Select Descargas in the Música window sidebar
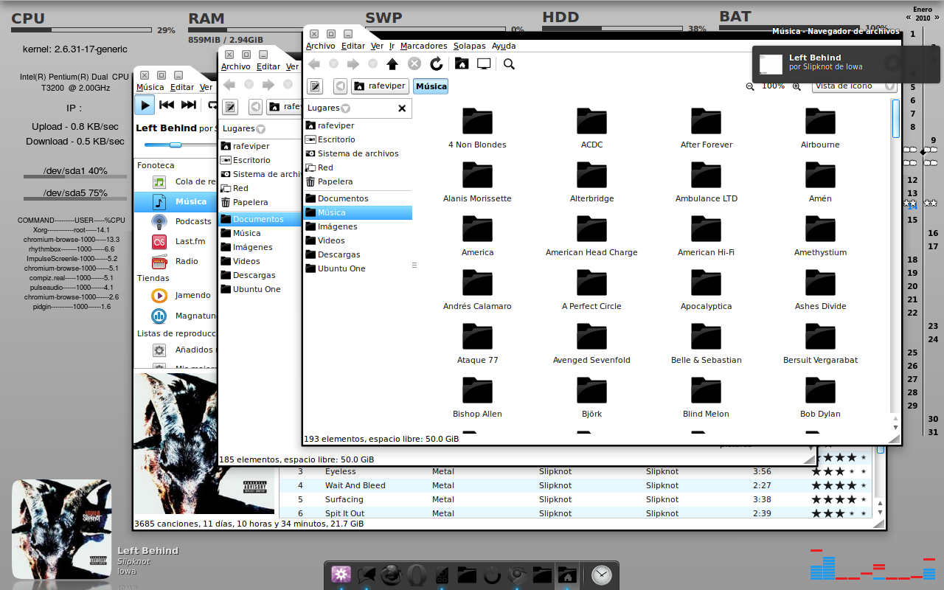944x590 pixels. click(x=358, y=254)
